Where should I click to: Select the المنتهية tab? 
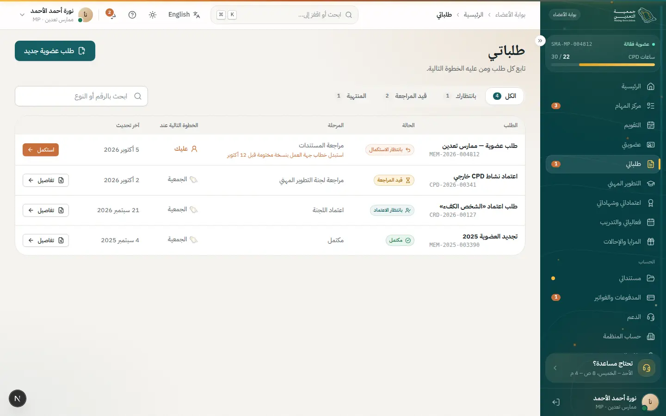[351, 96]
